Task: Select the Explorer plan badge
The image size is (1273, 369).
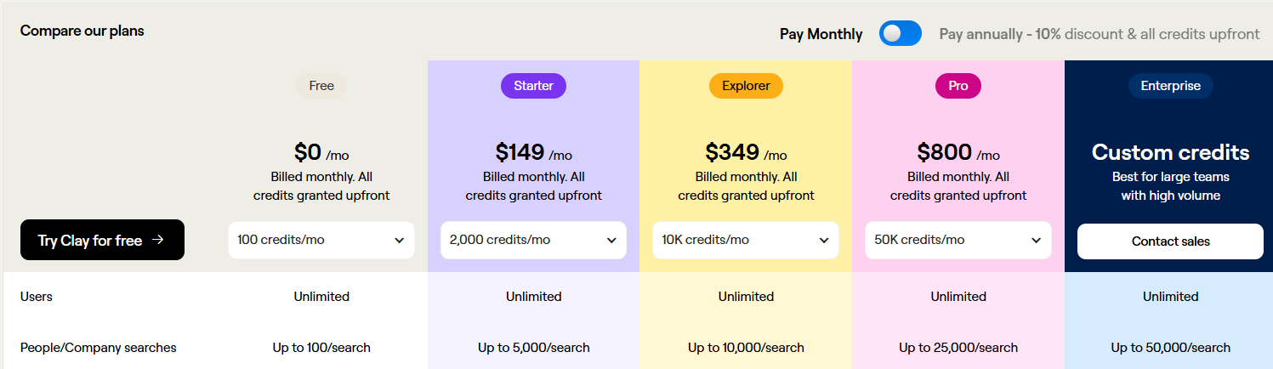Action: coord(746,86)
